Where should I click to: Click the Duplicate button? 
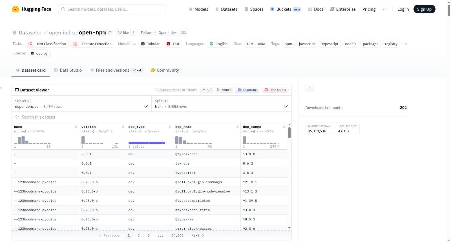[x=247, y=90]
